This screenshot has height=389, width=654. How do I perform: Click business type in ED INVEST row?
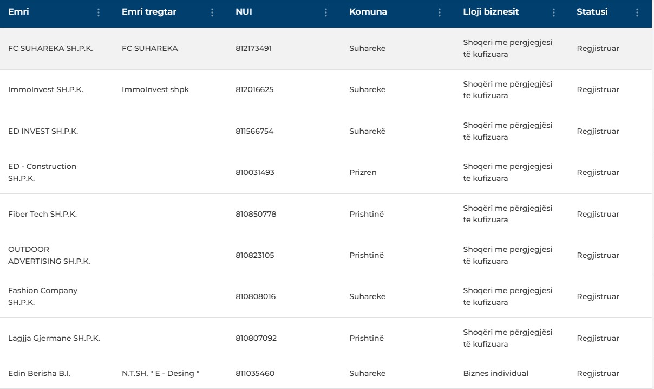tap(508, 131)
